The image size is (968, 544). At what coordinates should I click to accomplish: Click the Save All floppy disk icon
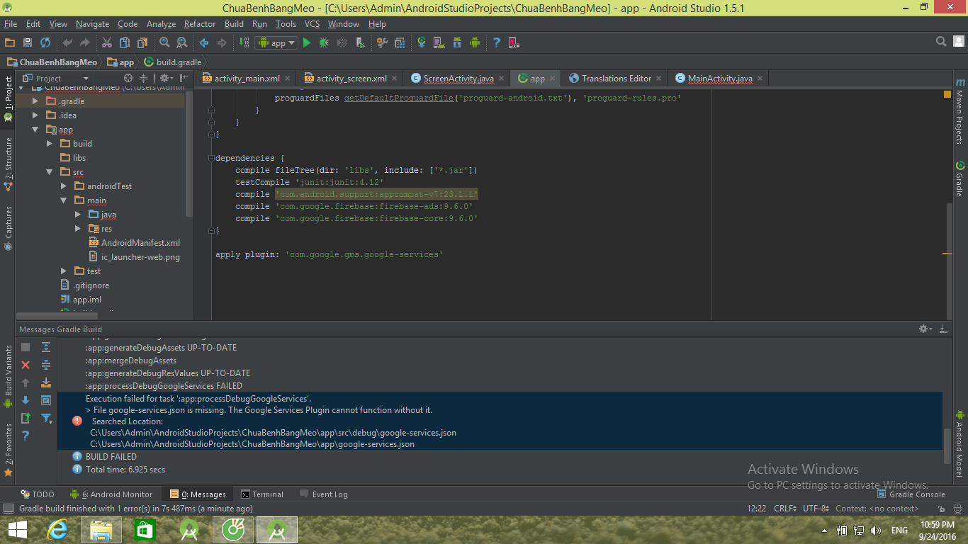(28, 43)
